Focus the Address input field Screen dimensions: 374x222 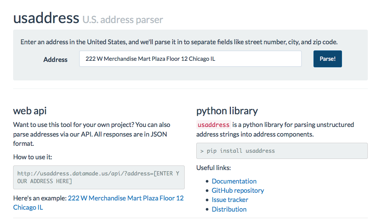pos(190,59)
